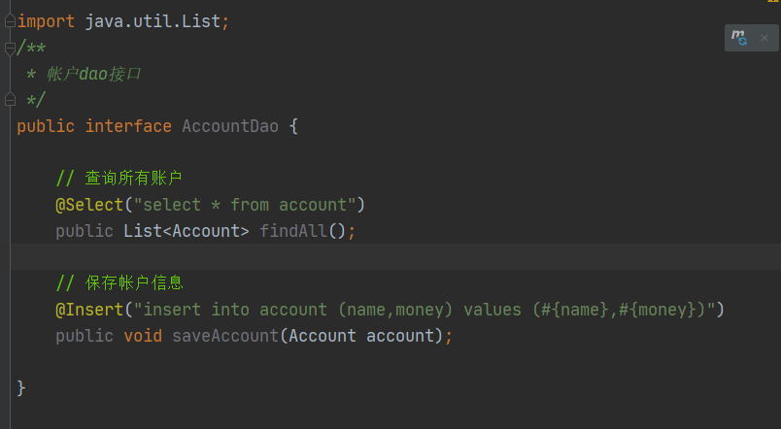Click the fold marker at the comment end

pyautogui.click(x=10, y=100)
